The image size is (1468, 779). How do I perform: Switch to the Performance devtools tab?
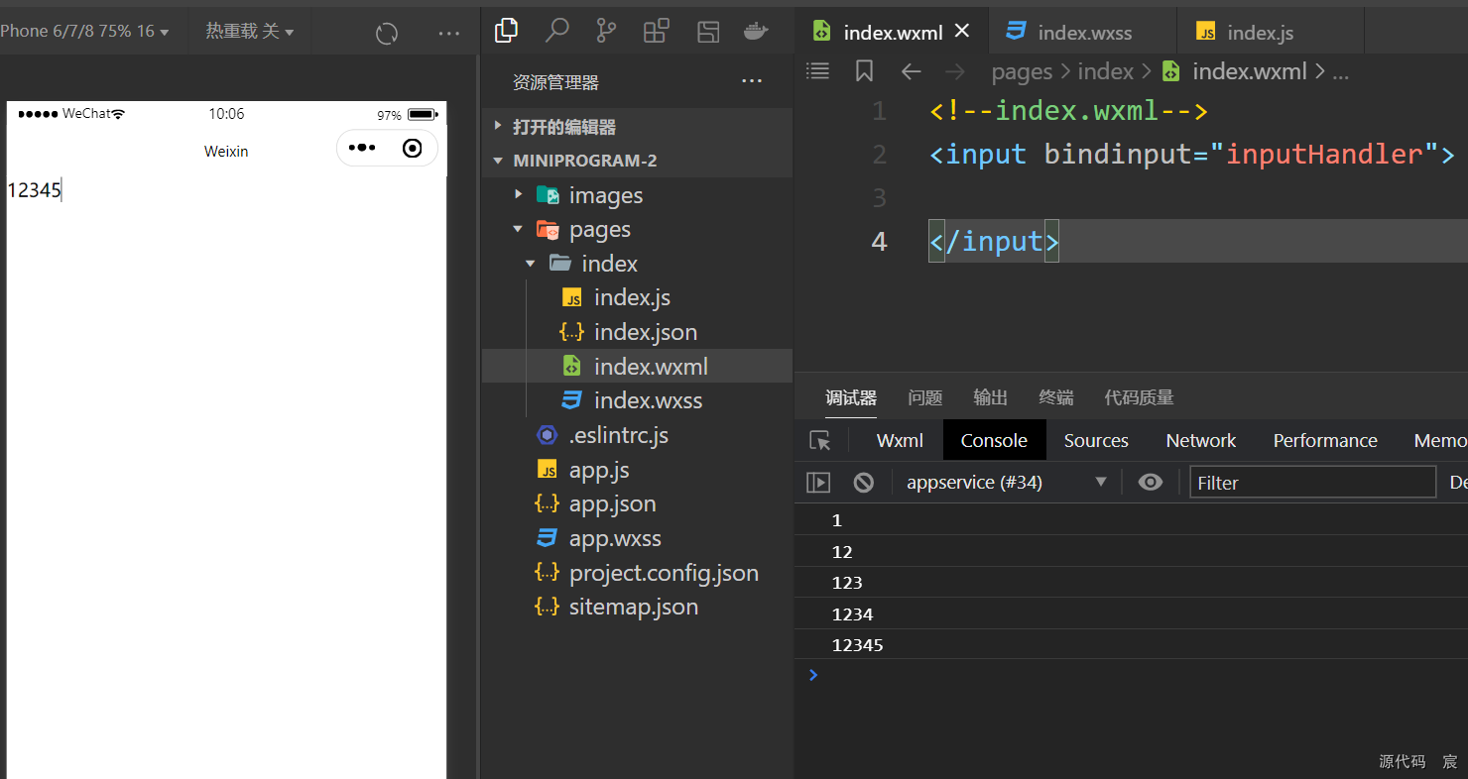[x=1325, y=440]
